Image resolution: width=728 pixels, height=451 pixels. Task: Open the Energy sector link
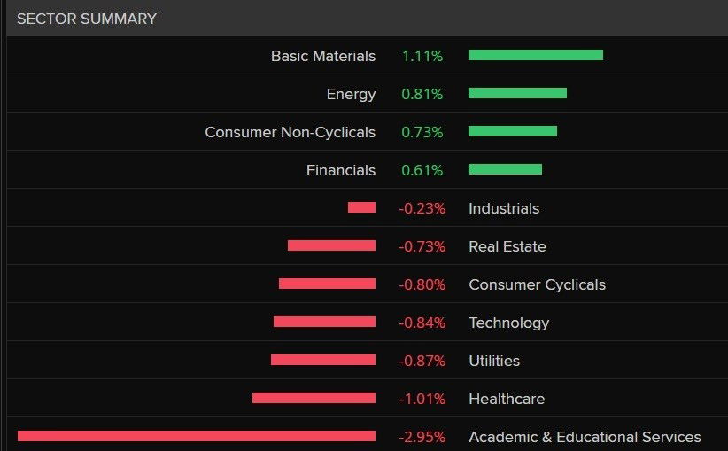tap(351, 94)
